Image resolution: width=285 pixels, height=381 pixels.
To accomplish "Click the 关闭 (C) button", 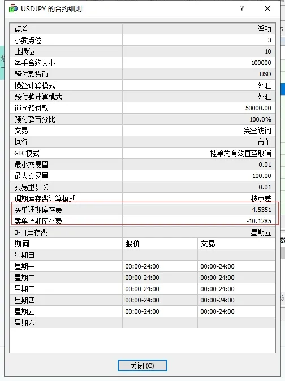I will tap(142, 365).
